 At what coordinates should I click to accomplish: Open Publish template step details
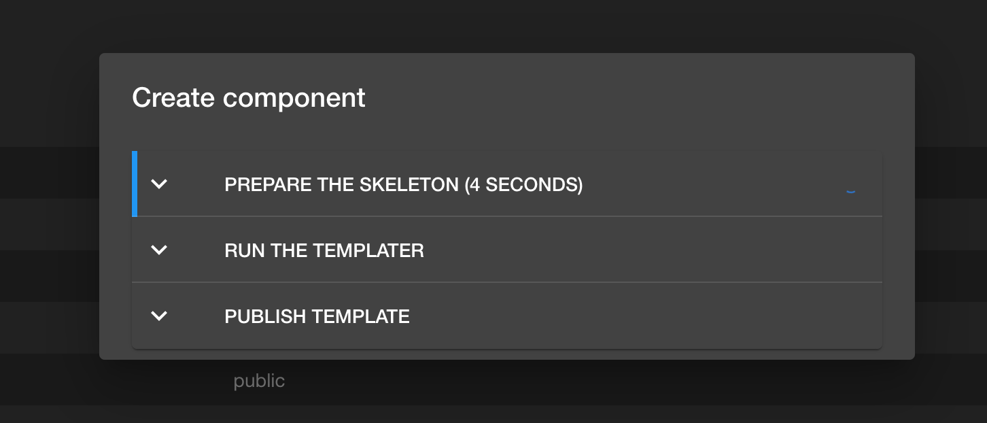317,316
